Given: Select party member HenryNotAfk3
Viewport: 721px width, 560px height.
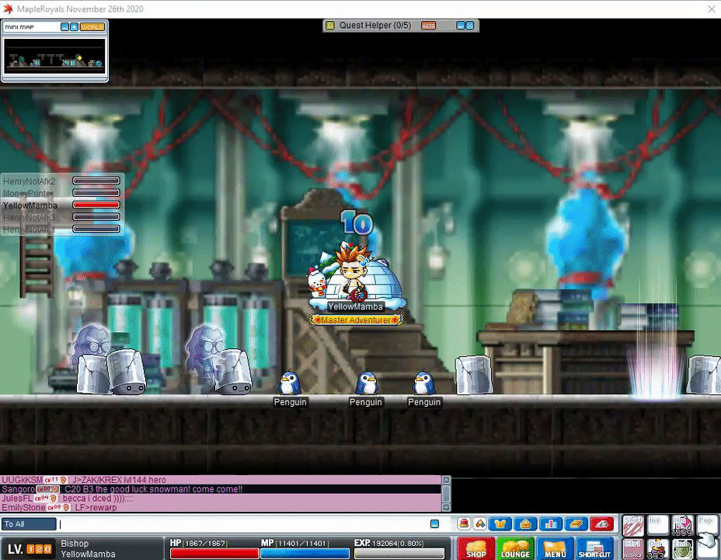Looking at the screenshot, I should point(29,217).
